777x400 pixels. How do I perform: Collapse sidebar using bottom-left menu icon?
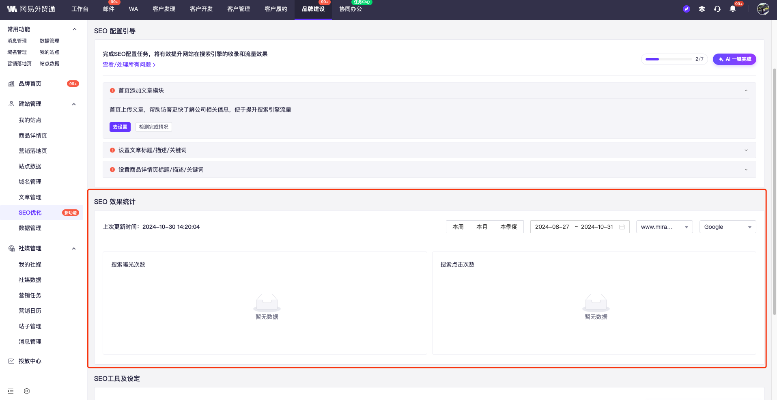point(11,391)
